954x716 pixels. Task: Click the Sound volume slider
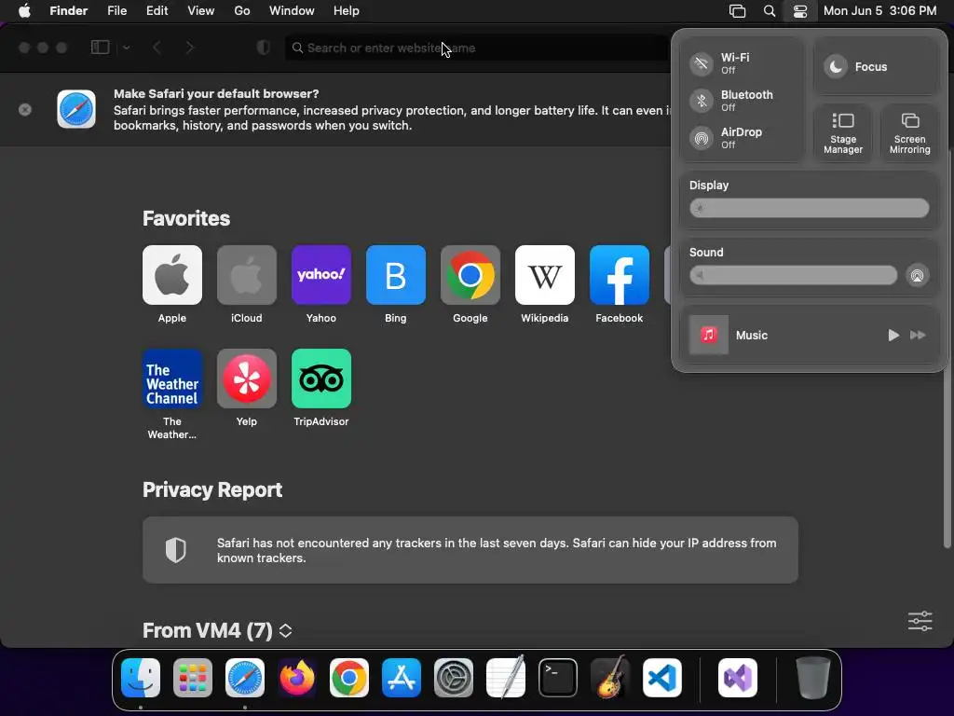pos(794,275)
